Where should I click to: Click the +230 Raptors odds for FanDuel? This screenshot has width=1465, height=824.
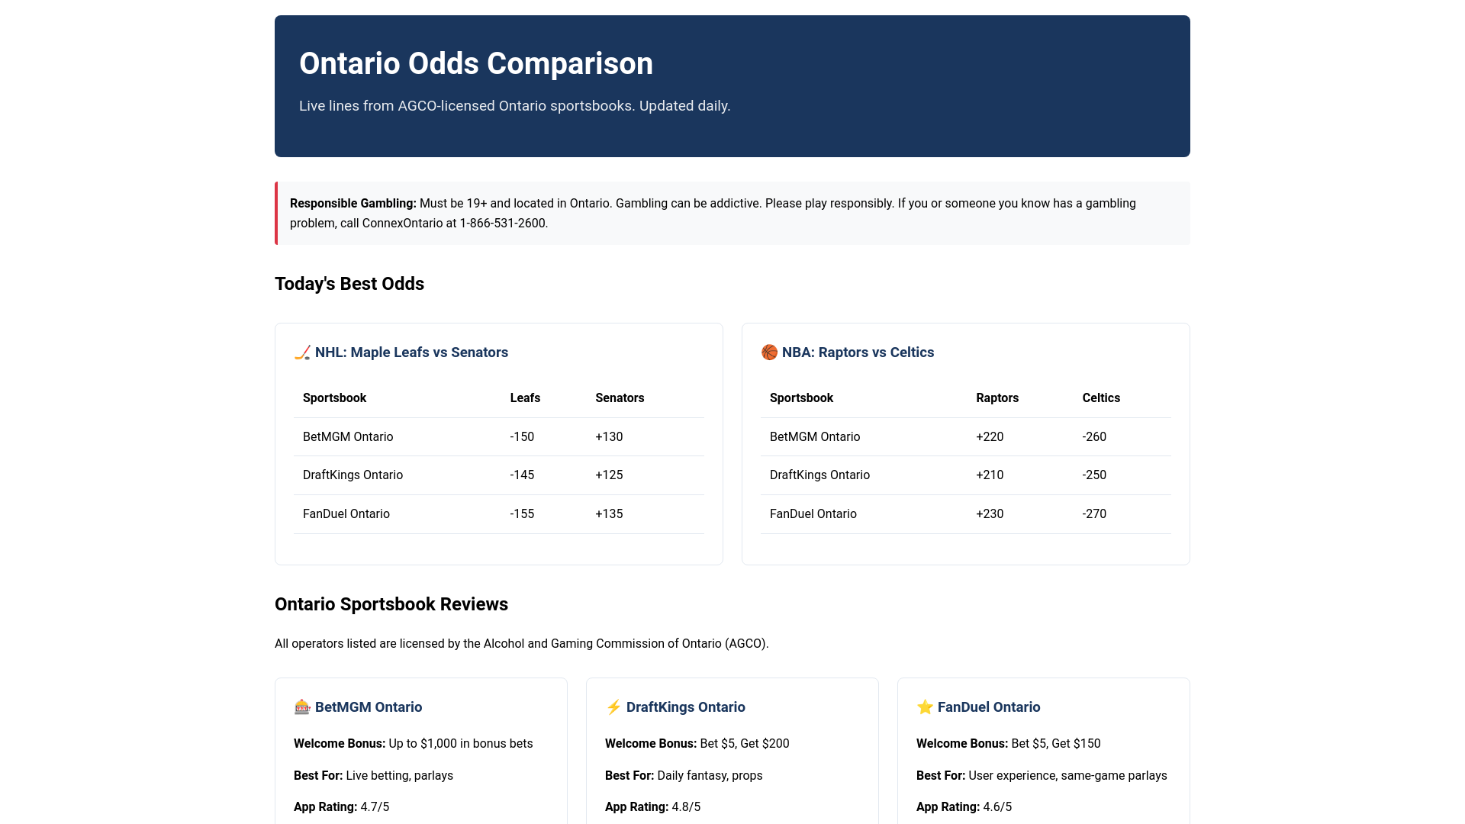pyautogui.click(x=990, y=514)
